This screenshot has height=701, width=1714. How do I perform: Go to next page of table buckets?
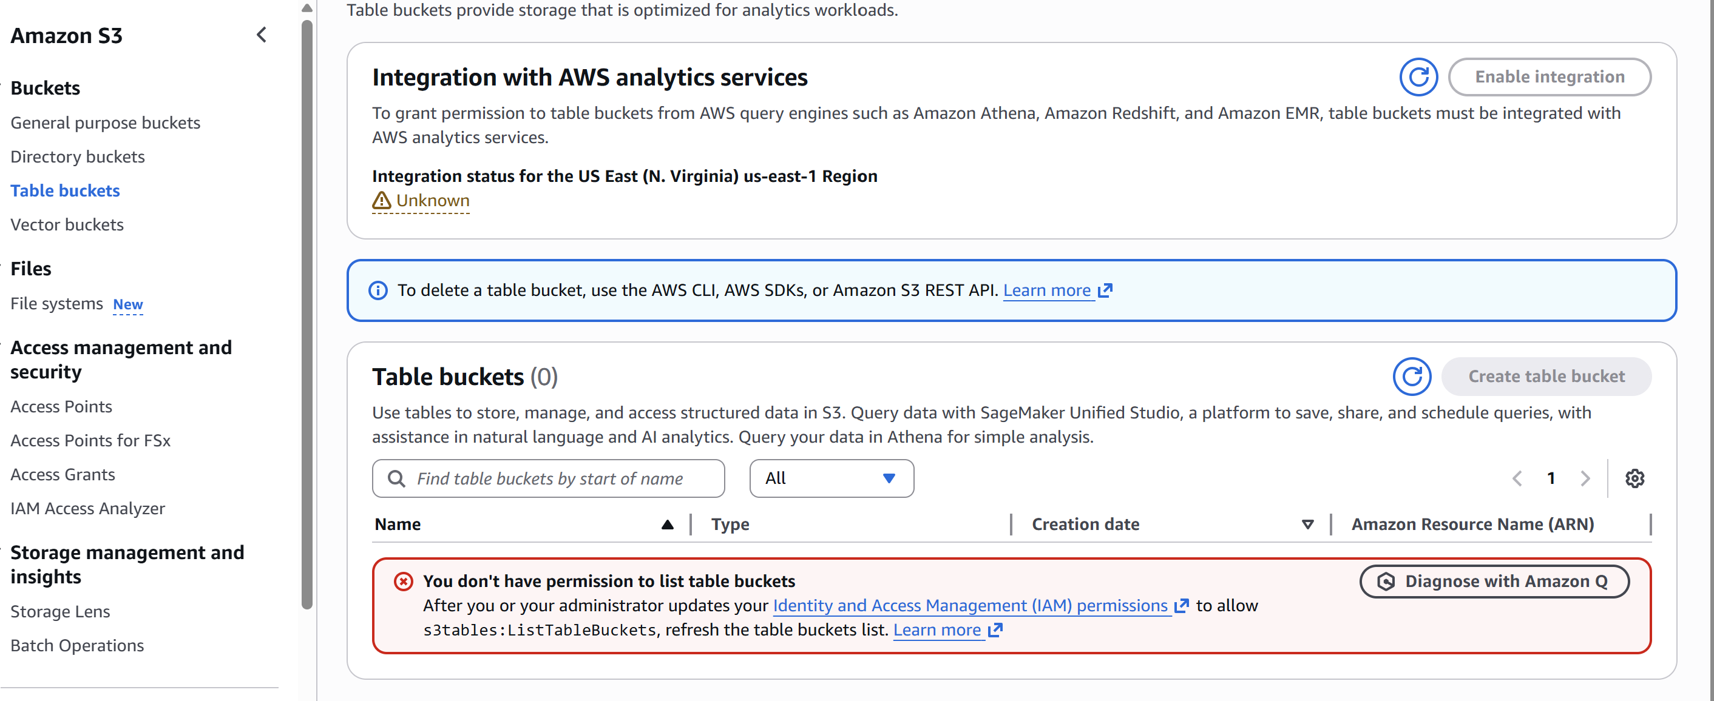(1585, 478)
